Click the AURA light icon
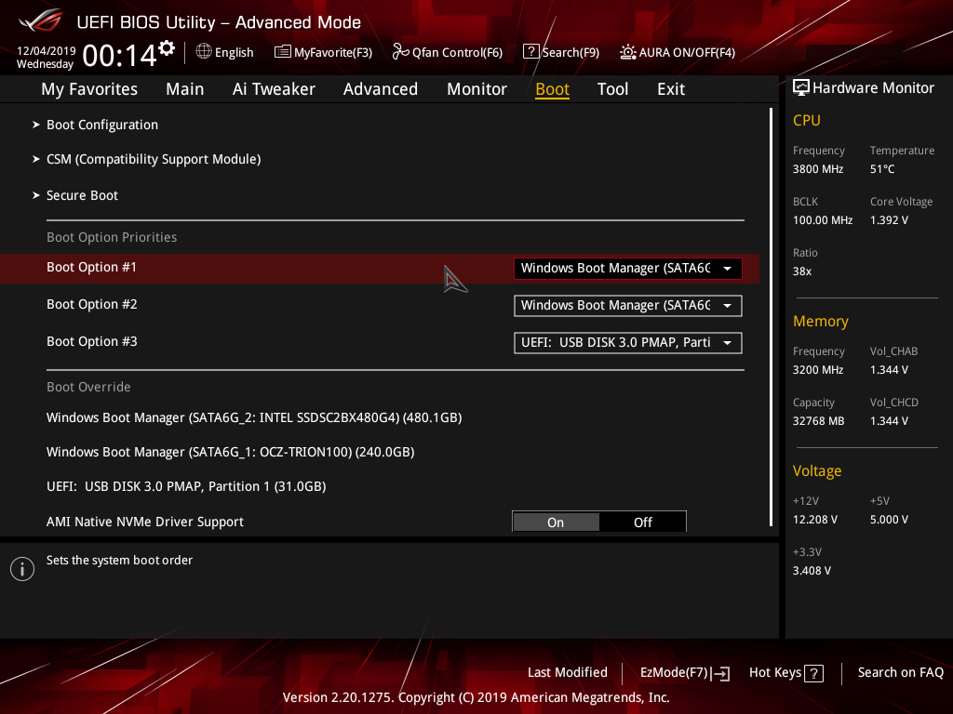The height and width of the screenshot is (714, 953). [x=628, y=52]
